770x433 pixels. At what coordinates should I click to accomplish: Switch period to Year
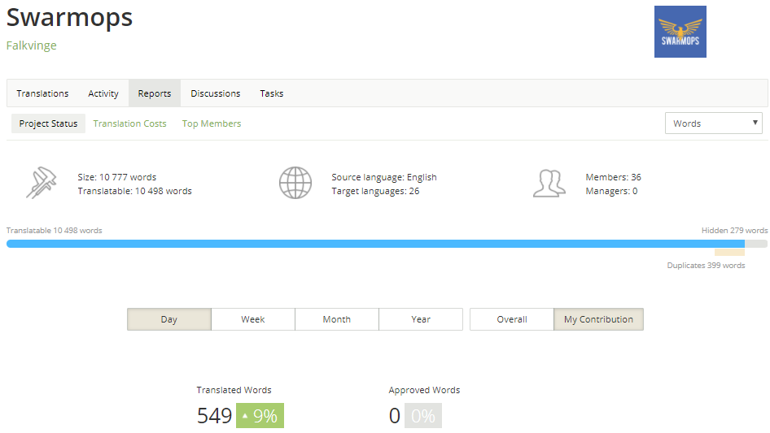point(421,319)
